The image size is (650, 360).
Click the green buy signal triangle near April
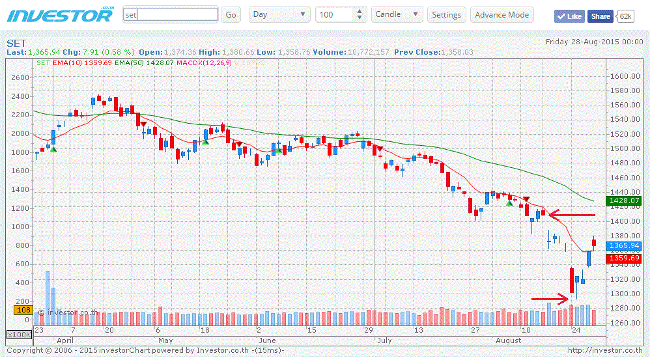coord(53,150)
